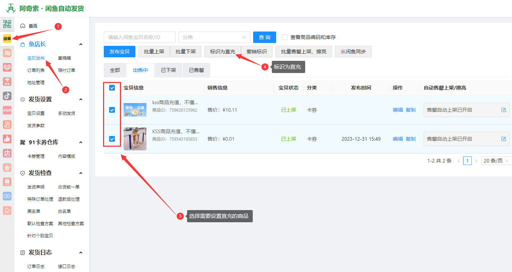
Task: Open the 淘宝 platform icon in sidebar
Action: (7, 53)
